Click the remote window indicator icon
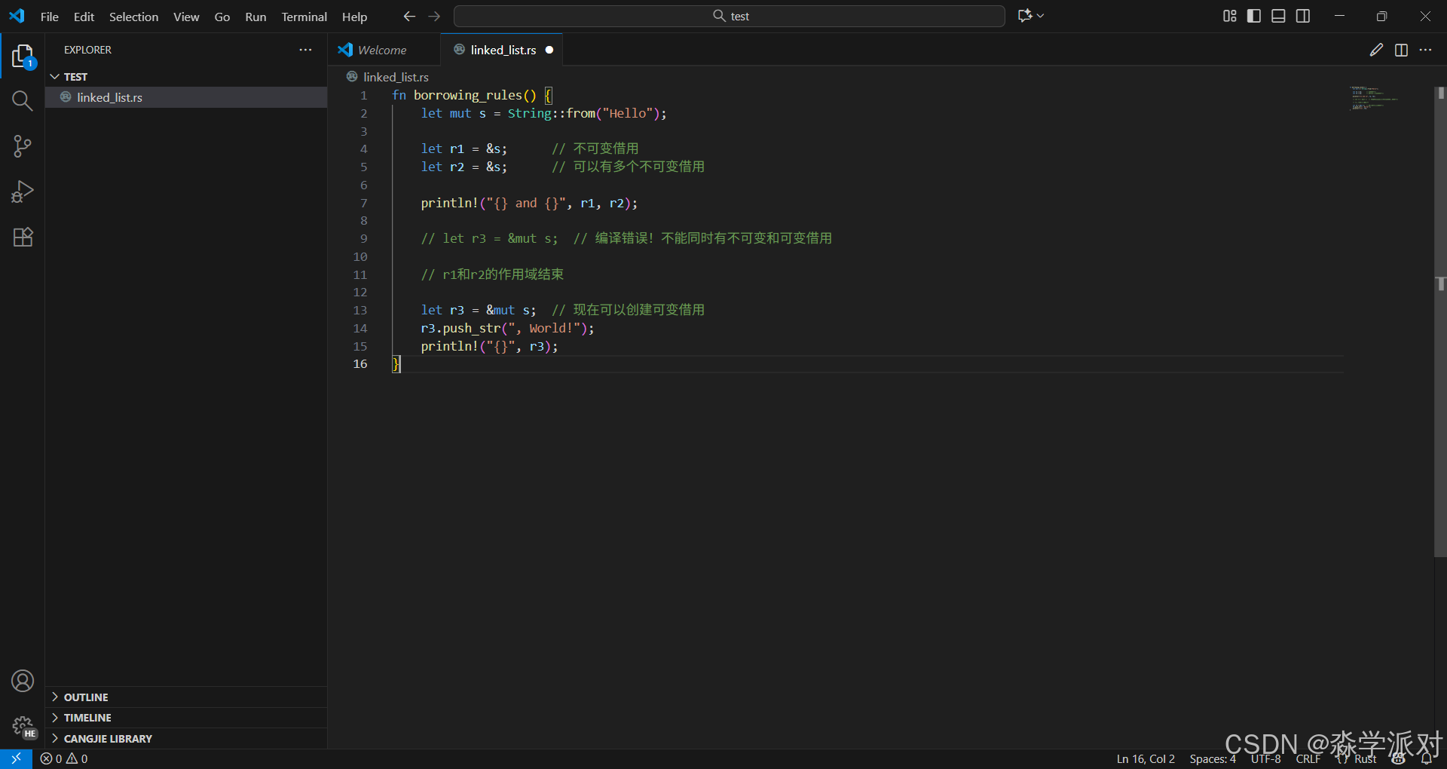The image size is (1447, 769). [x=16, y=758]
